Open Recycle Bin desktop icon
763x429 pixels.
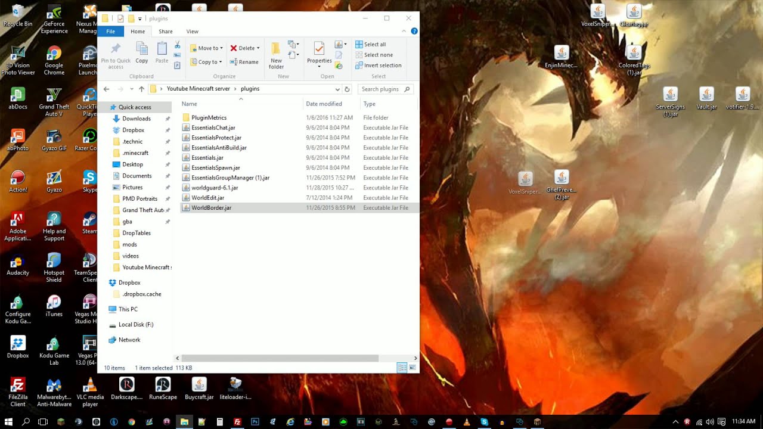[x=18, y=16]
